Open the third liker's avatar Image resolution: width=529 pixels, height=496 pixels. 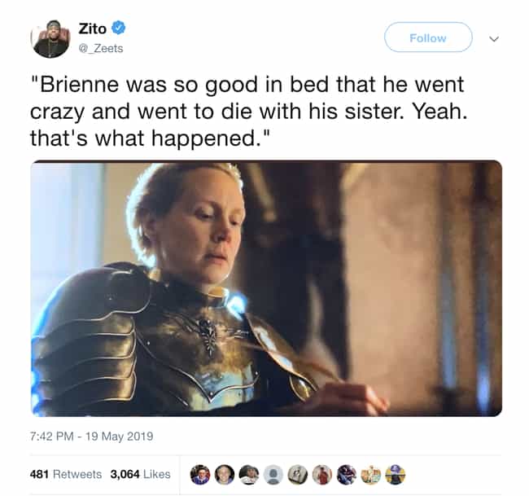249,474
